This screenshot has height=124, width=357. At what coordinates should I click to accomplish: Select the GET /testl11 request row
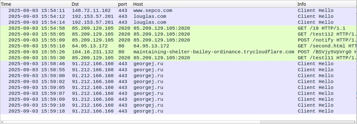pyautogui.click(x=179, y=58)
